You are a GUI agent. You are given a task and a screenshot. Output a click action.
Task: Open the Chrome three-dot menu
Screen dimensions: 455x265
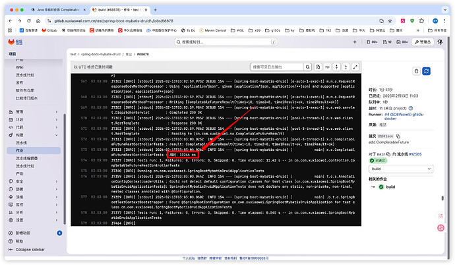click(444, 21)
